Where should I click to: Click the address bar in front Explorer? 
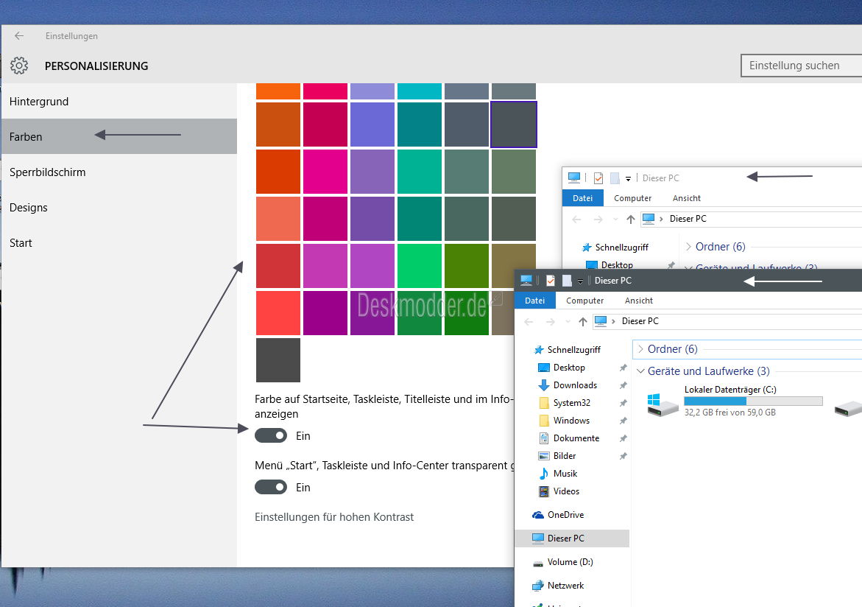click(x=727, y=321)
